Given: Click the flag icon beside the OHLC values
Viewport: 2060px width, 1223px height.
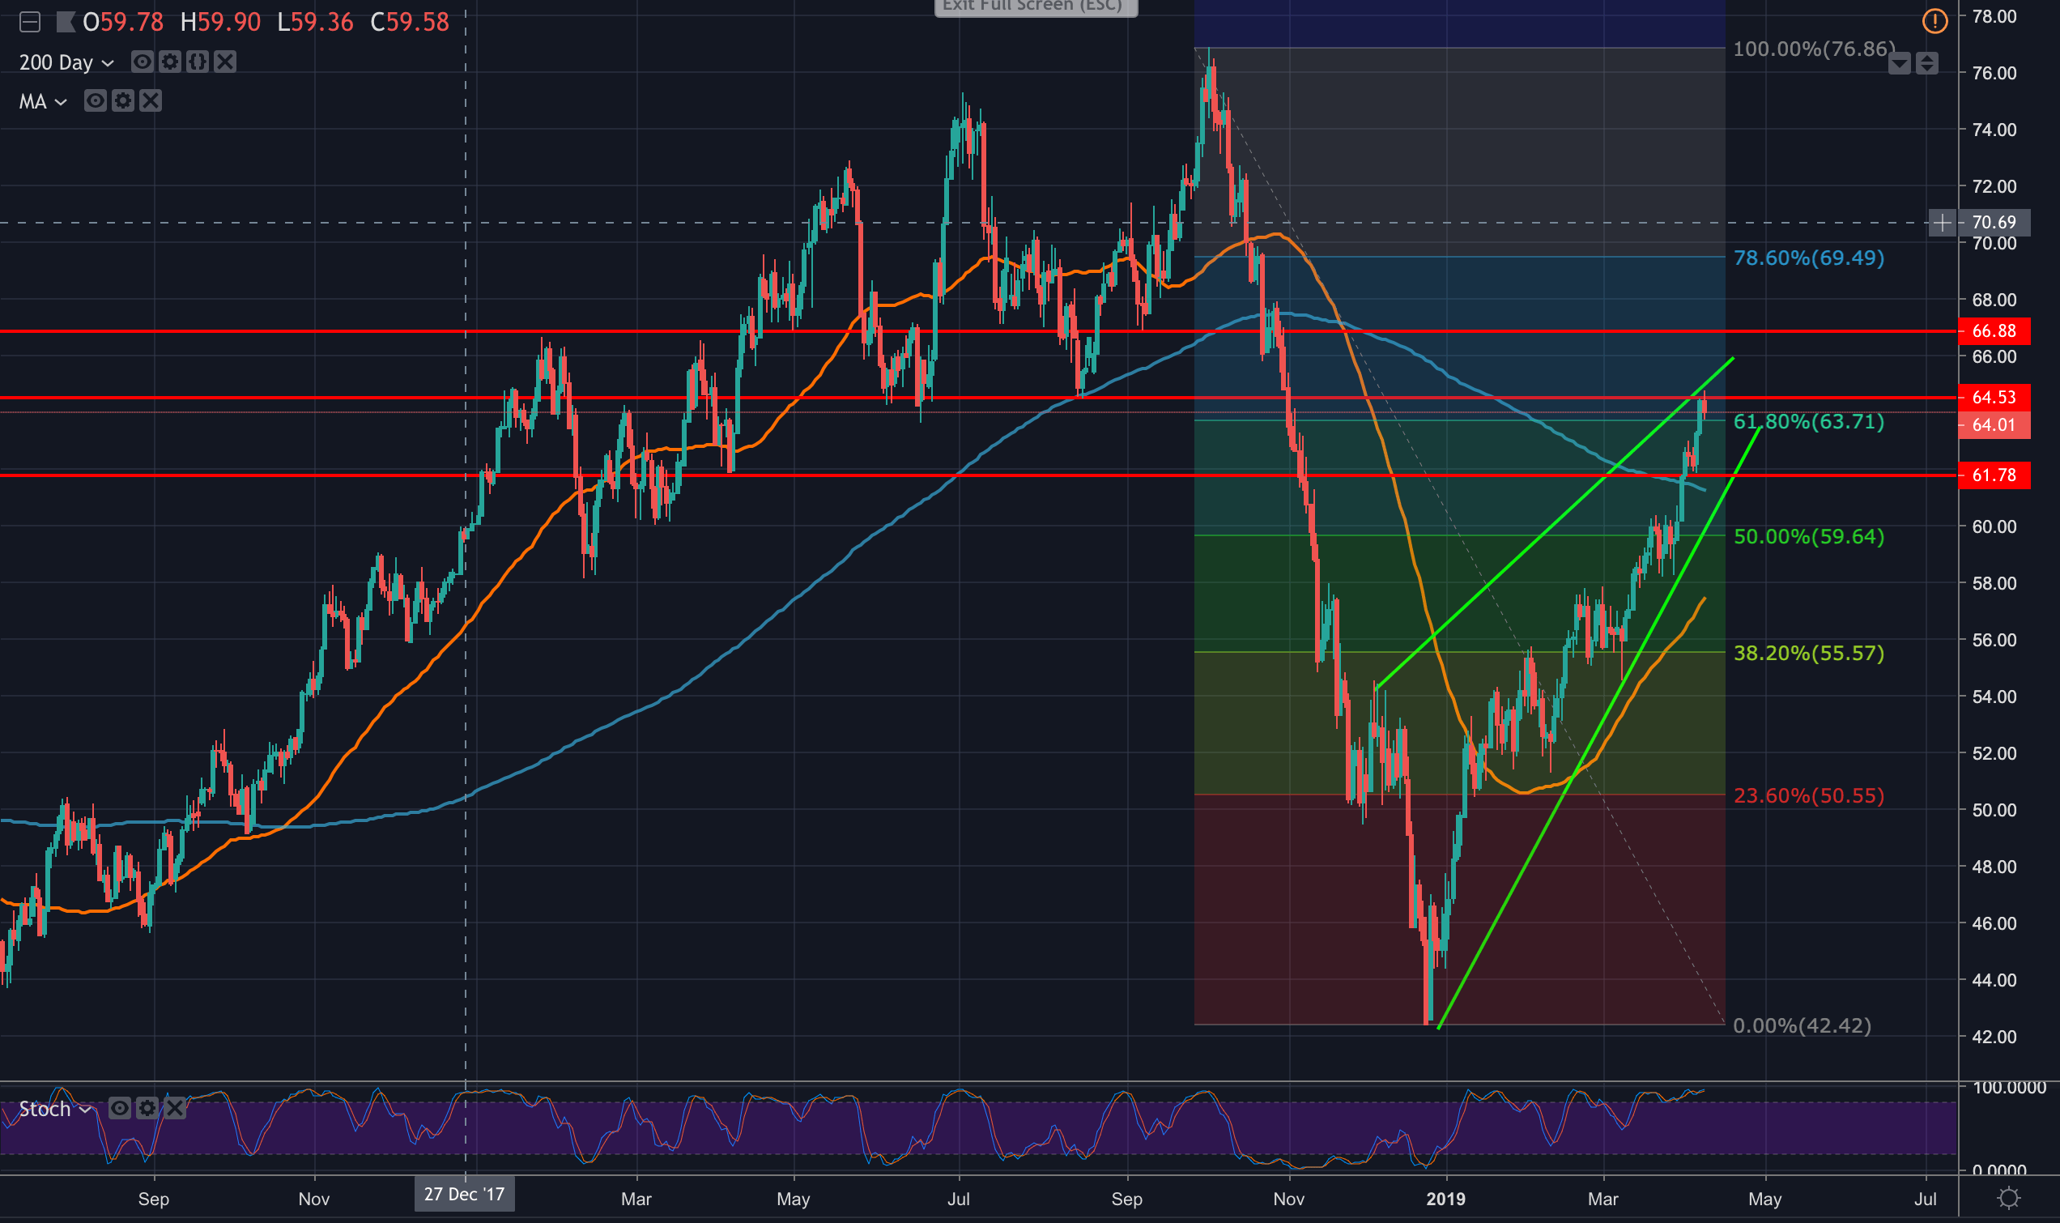Looking at the screenshot, I should coord(66,22).
